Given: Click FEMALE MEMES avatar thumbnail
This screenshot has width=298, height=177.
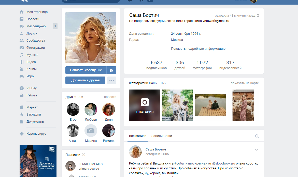Looking at the screenshot, I should tap(70, 166).
